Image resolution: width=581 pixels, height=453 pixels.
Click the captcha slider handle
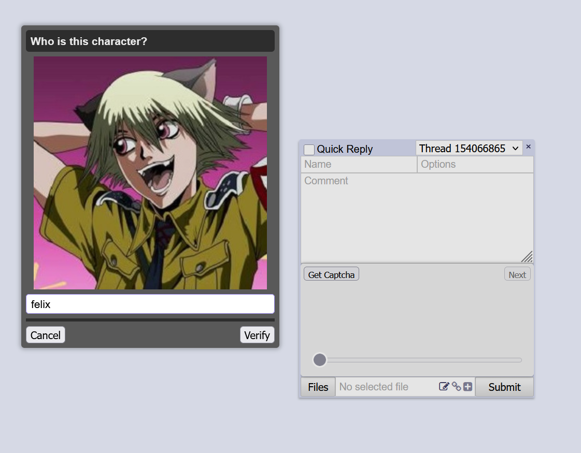320,360
